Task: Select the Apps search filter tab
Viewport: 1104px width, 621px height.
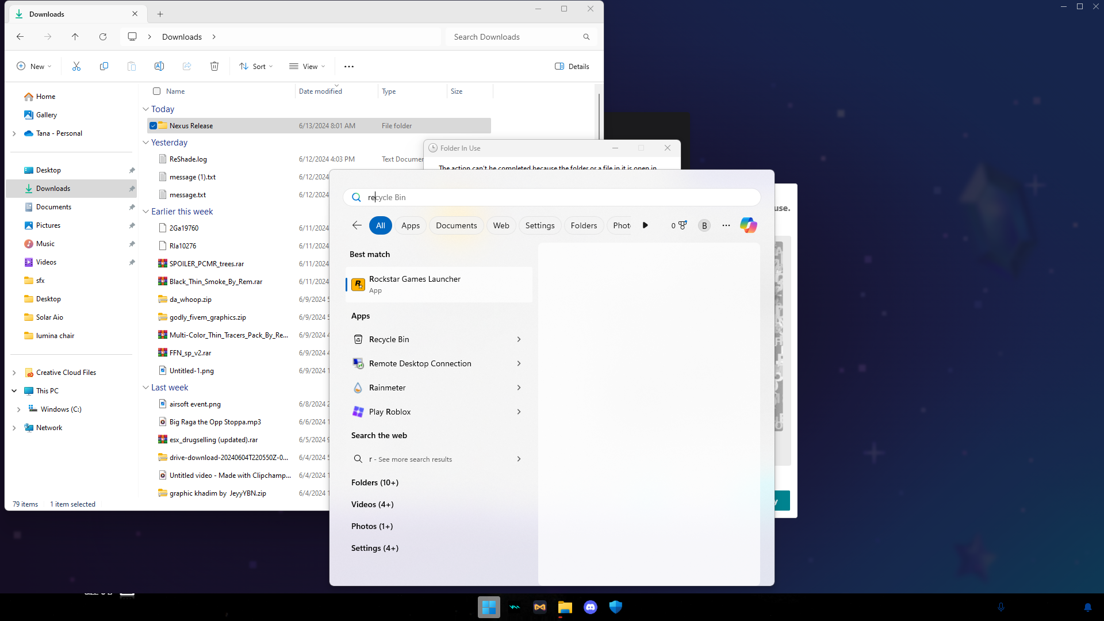Action: (411, 225)
